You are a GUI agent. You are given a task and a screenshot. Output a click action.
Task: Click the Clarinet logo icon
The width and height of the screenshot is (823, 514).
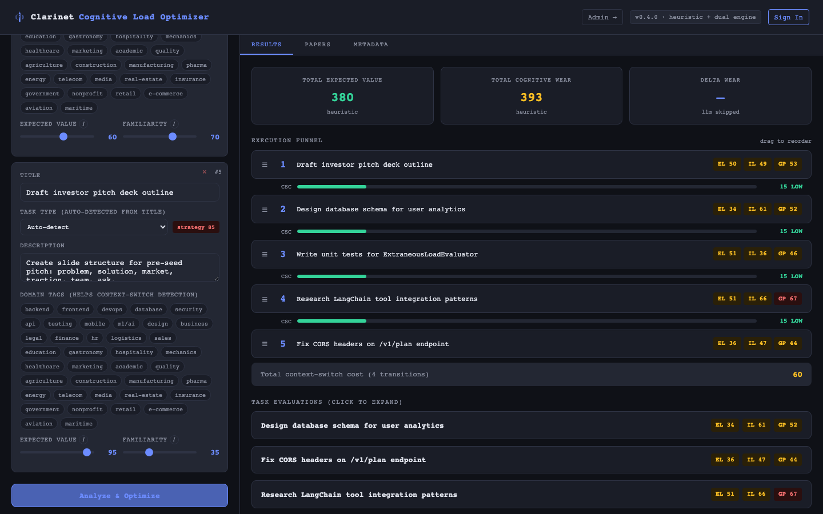(x=19, y=17)
